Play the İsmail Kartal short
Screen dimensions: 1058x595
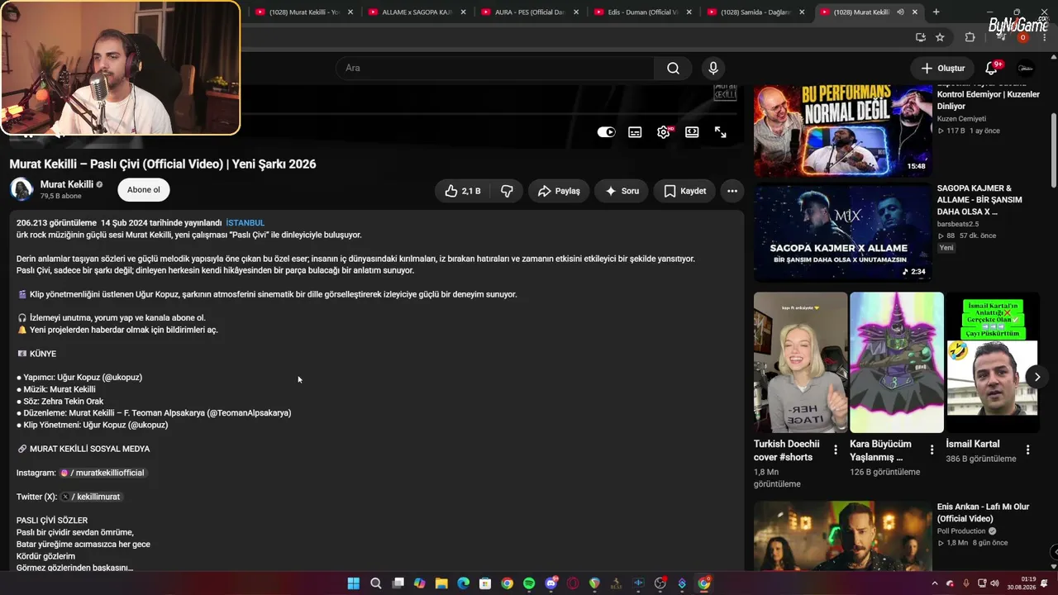point(993,362)
